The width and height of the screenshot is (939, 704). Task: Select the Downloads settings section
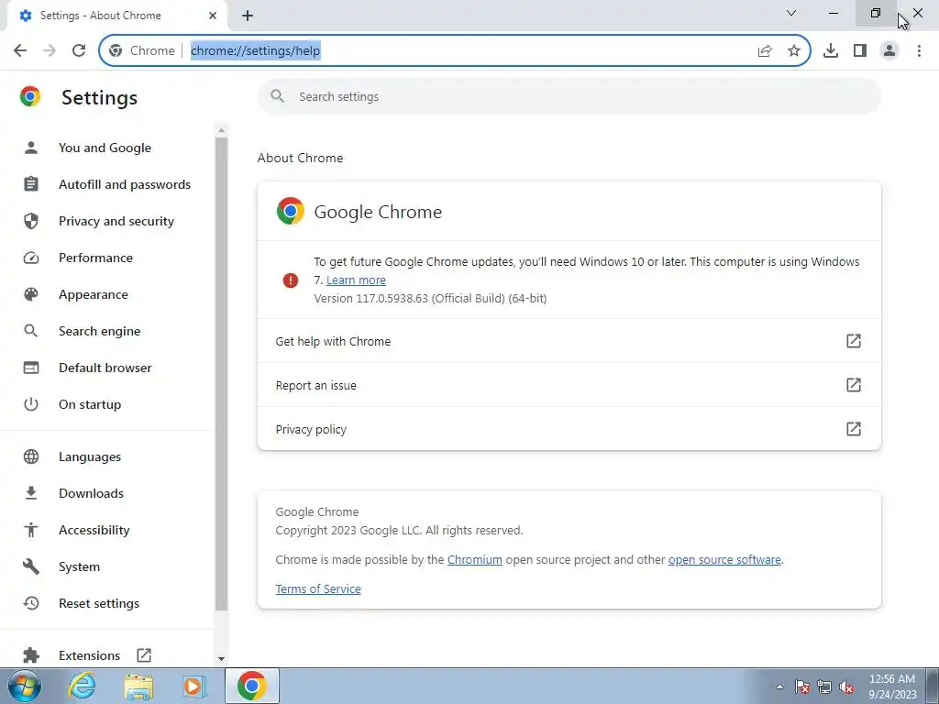click(91, 493)
